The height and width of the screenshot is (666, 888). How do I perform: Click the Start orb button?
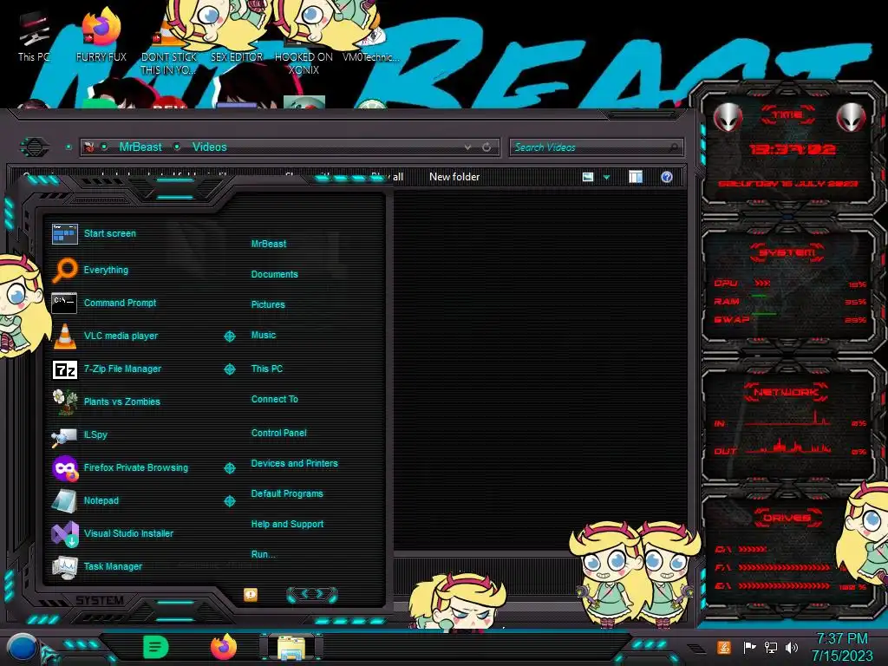pos(22,649)
